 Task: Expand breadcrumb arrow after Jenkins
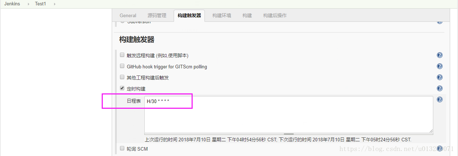28,4
